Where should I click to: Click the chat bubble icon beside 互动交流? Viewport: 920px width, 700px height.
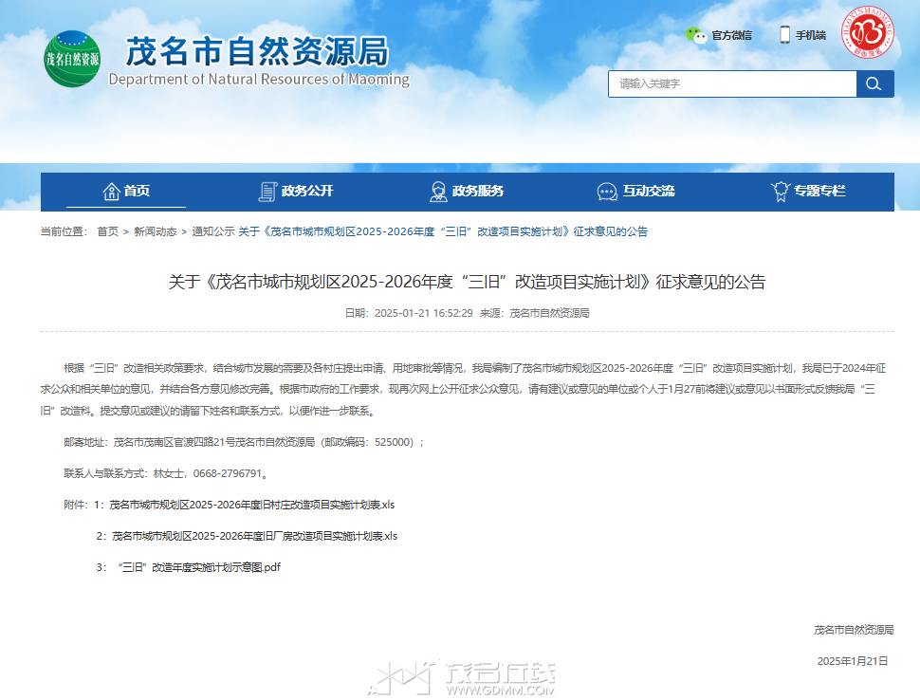coord(607,192)
